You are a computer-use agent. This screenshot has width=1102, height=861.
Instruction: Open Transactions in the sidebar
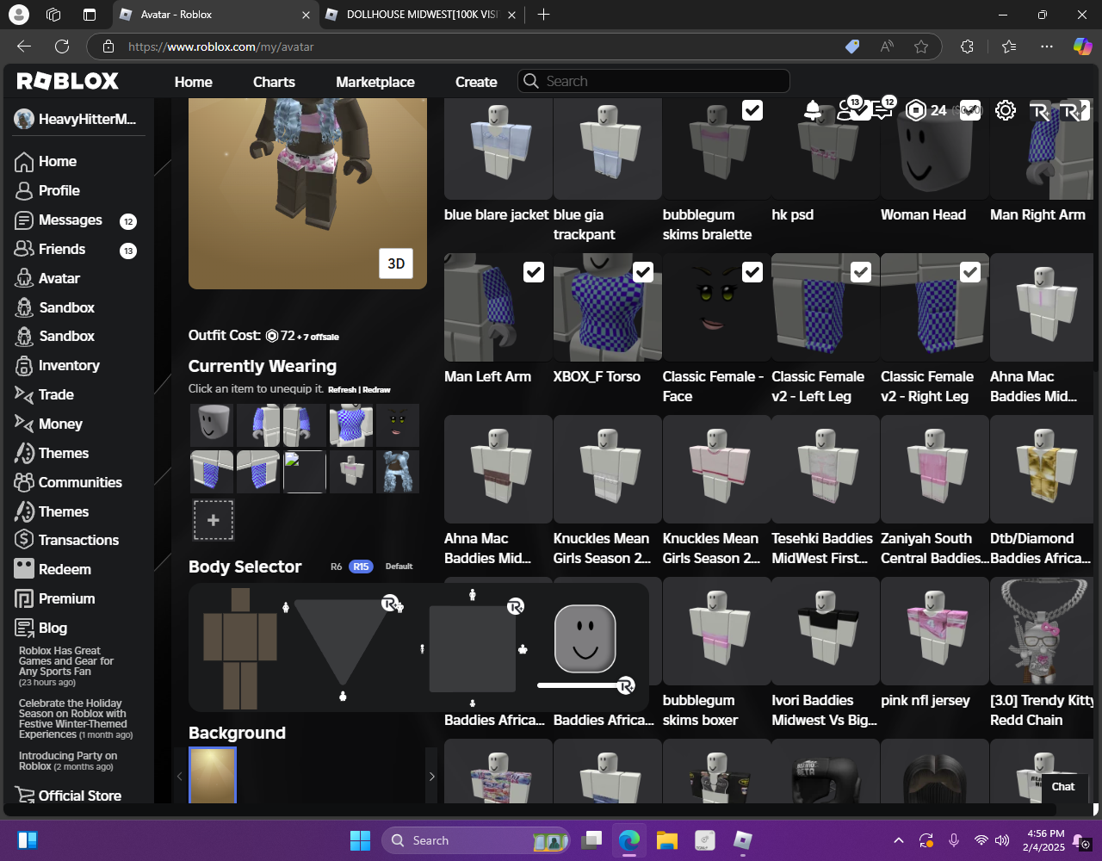click(78, 540)
